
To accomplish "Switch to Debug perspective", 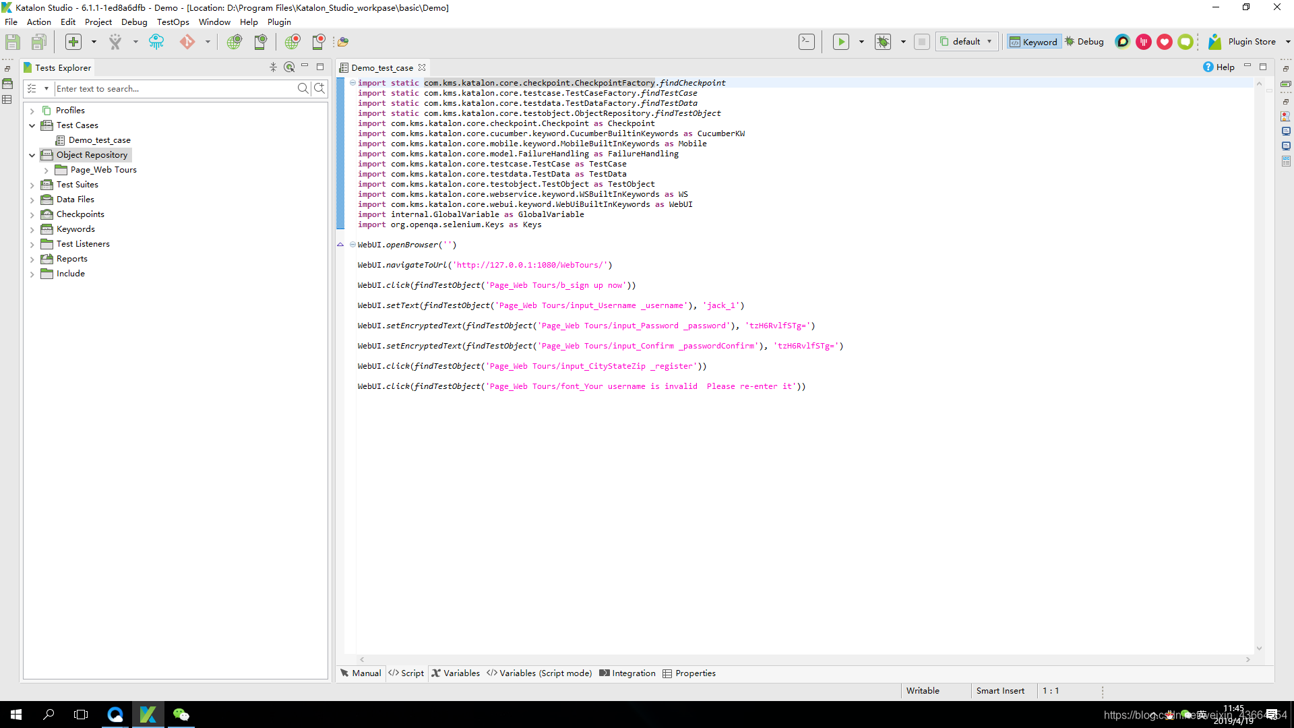I will coord(1084,42).
